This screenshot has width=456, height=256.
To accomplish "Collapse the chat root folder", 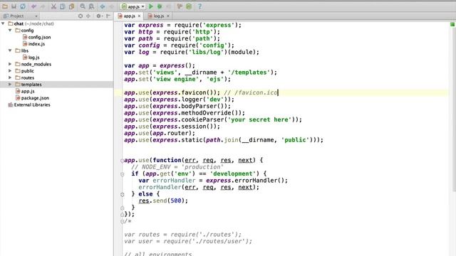I will (x=3, y=23).
